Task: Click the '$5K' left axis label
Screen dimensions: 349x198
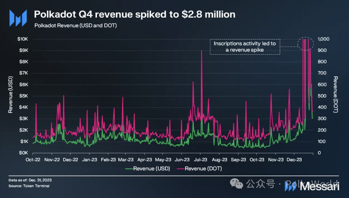Action: coord(24,96)
